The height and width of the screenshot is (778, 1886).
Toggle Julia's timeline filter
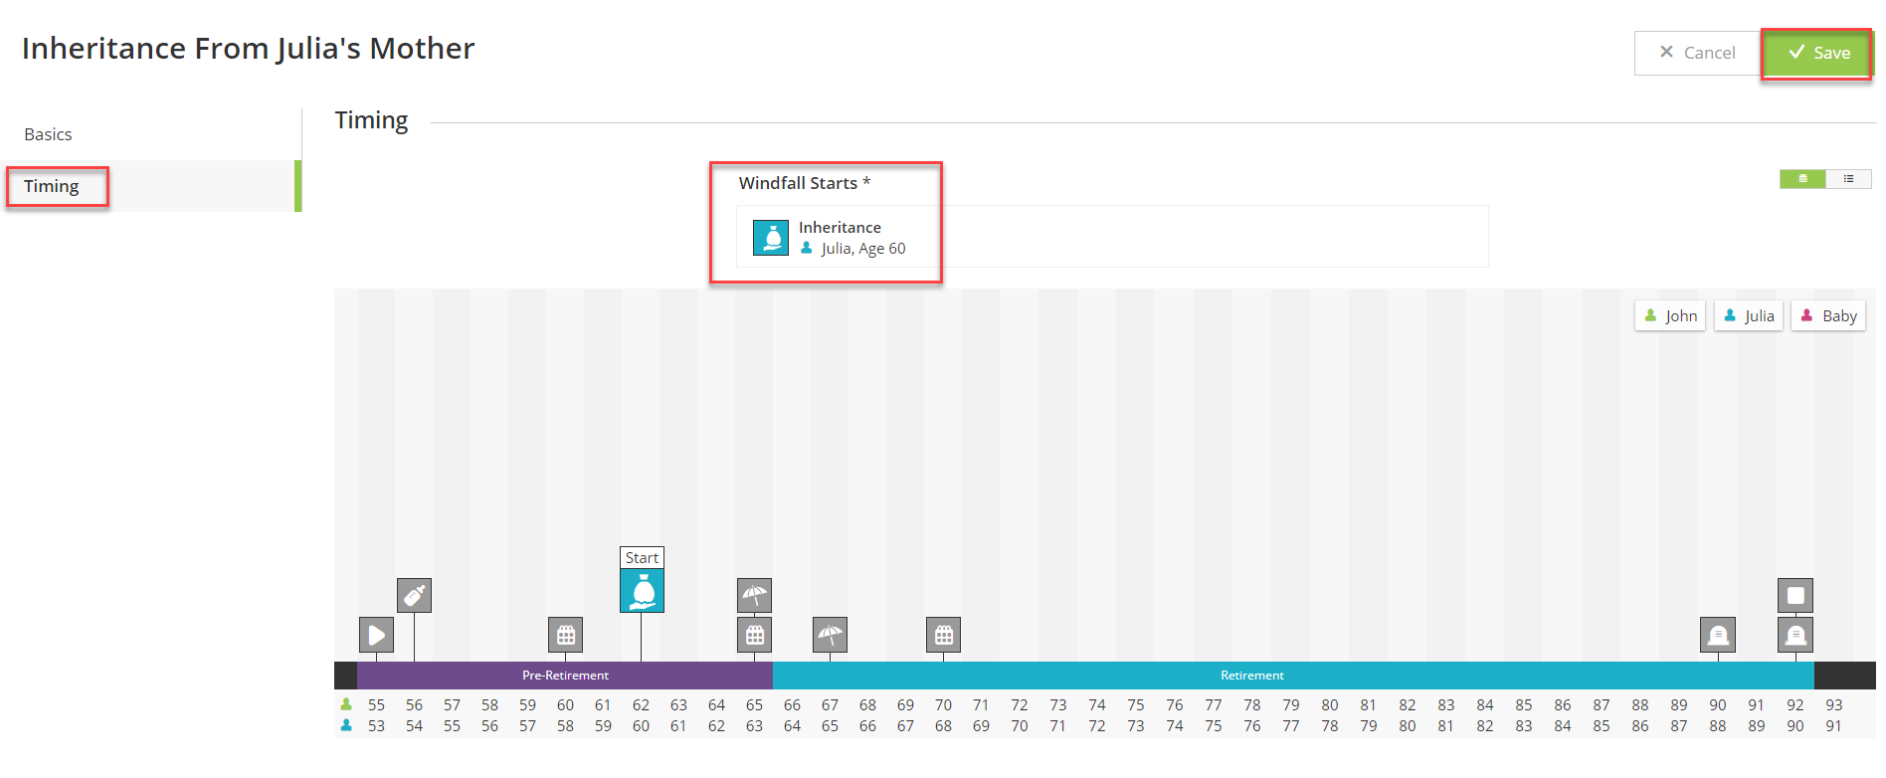[1749, 315]
